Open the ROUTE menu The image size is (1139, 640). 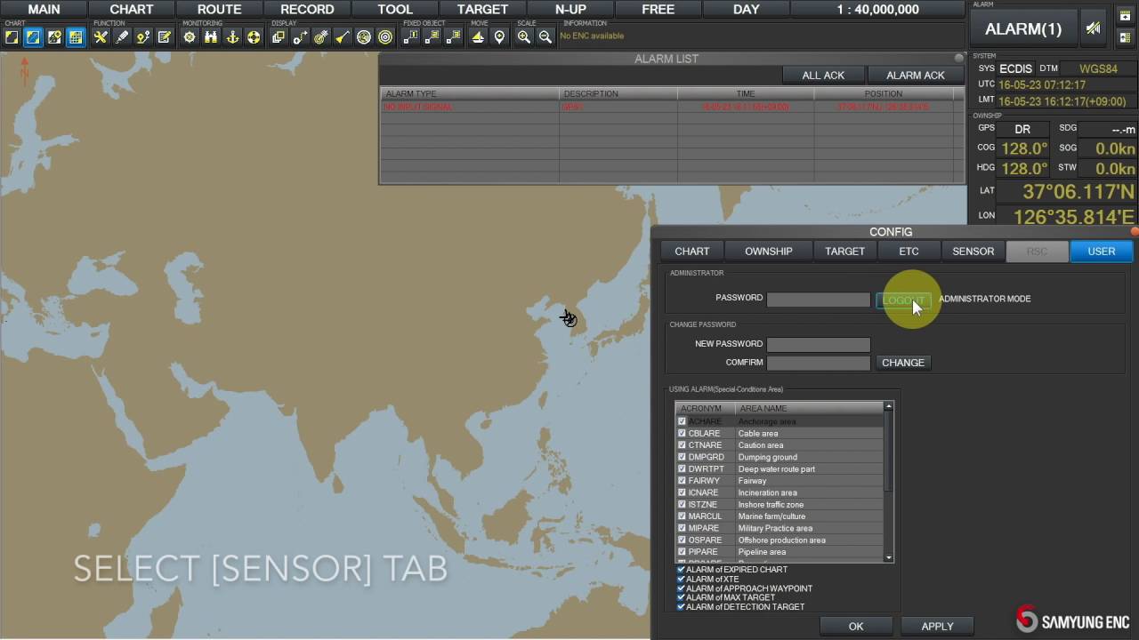coord(219,10)
